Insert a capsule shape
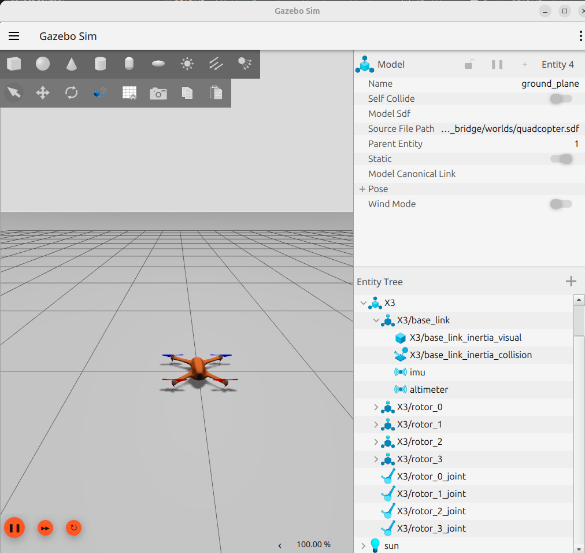This screenshot has height=553, width=585. [129, 64]
